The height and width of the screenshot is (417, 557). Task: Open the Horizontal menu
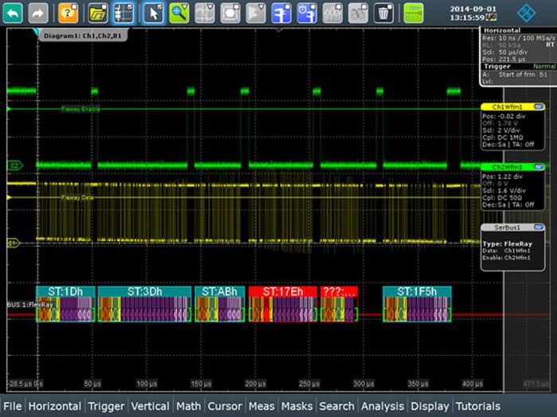(55, 406)
